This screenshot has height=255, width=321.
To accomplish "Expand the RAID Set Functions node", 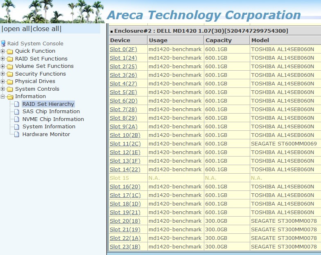I will click(x=2, y=59).
